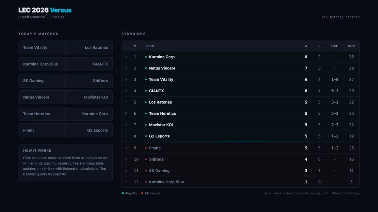Pick Los Ratones as match winner

(89, 48)
